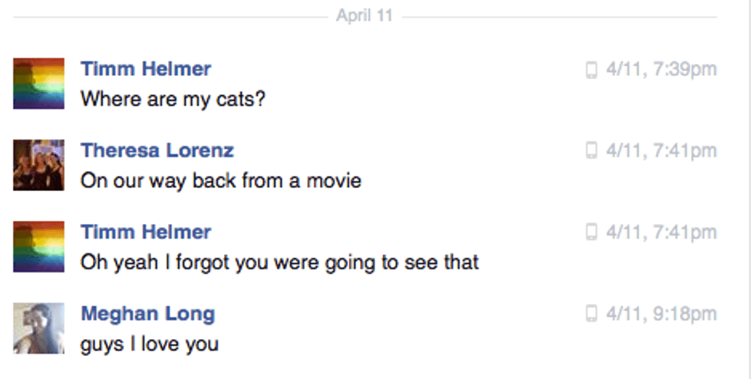The height and width of the screenshot is (379, 752).
Task: Click the mobile icon beside 7:39pm timestamp
Action: tap(591, 70)
